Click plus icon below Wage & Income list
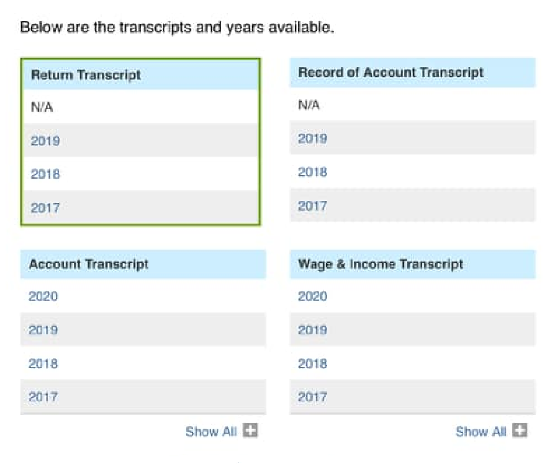 520,431
